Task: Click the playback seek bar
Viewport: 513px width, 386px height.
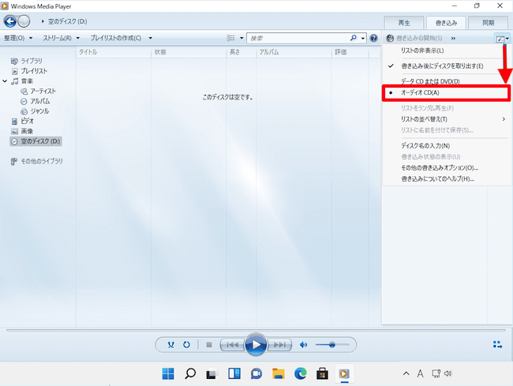Action: (x=256, y=331)
